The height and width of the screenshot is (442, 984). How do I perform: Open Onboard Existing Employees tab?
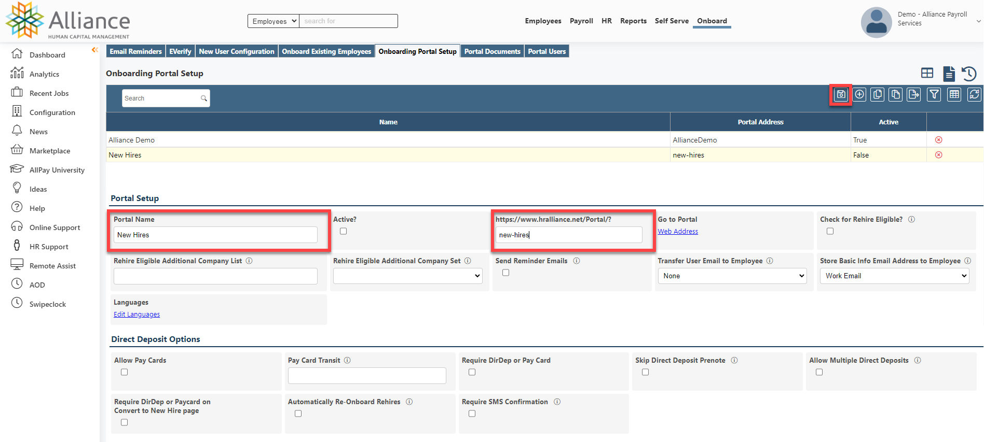pyautogui.click(x=326, y=51)
